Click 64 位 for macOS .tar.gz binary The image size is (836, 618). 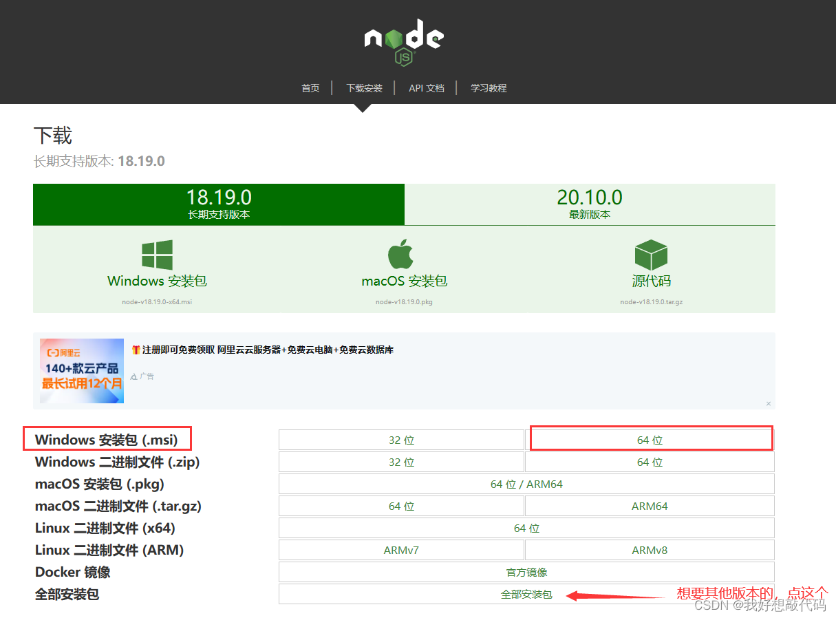click(x=401, y=507)
